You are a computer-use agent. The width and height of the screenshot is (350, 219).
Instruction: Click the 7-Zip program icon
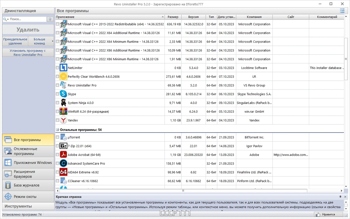tap(63, 146)
